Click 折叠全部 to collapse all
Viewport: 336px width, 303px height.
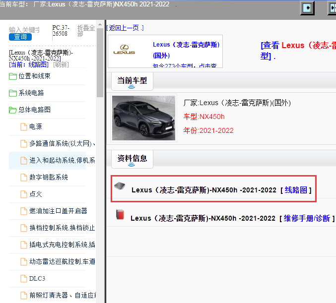86,31
